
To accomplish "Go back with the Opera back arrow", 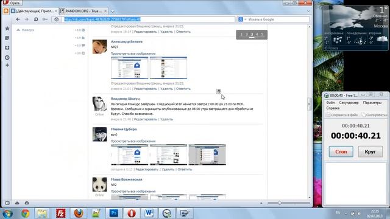I will pyautogui.click(x=18, y=19).
